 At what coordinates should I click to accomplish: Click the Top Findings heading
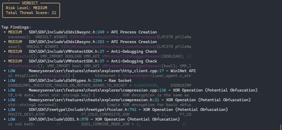16,27
